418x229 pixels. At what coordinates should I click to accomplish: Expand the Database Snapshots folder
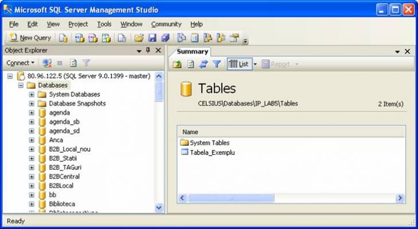32,103
